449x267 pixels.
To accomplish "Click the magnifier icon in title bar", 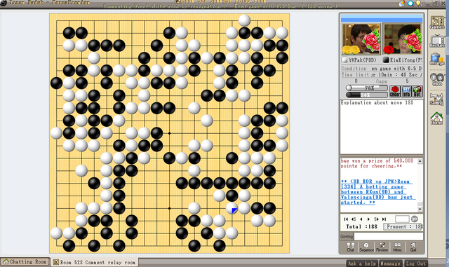I will (410, 3).
